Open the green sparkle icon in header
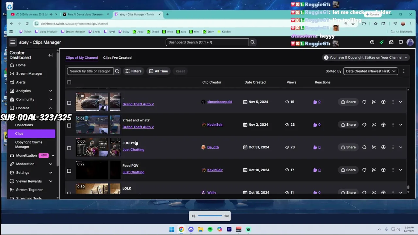Image resolution: width=418 pixels, height=235 pixels. click(x=381, y=42)
